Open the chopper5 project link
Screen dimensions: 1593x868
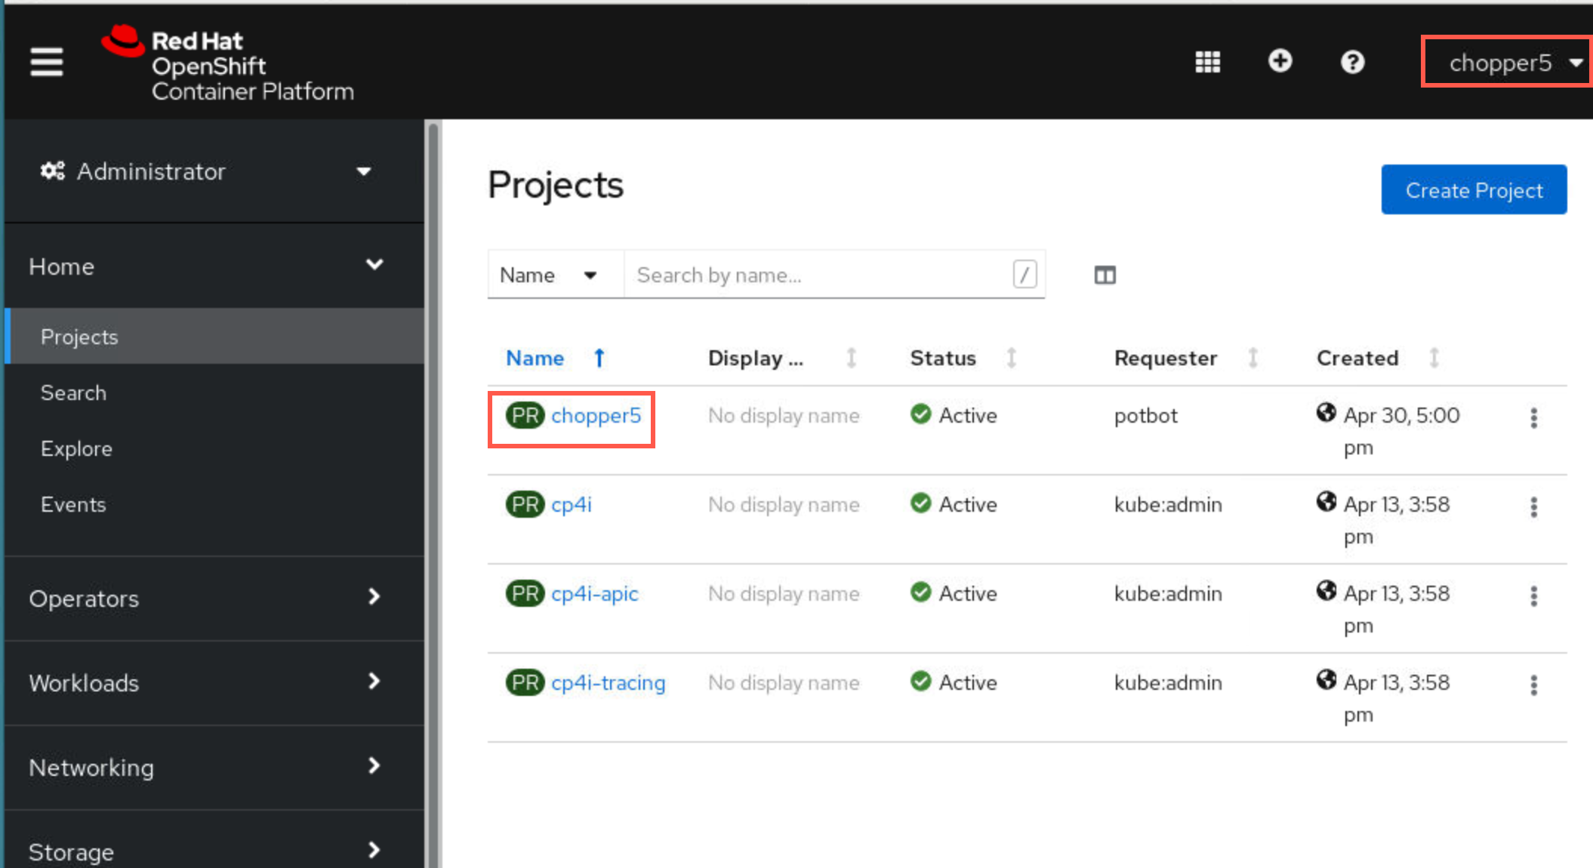[596, 415]
